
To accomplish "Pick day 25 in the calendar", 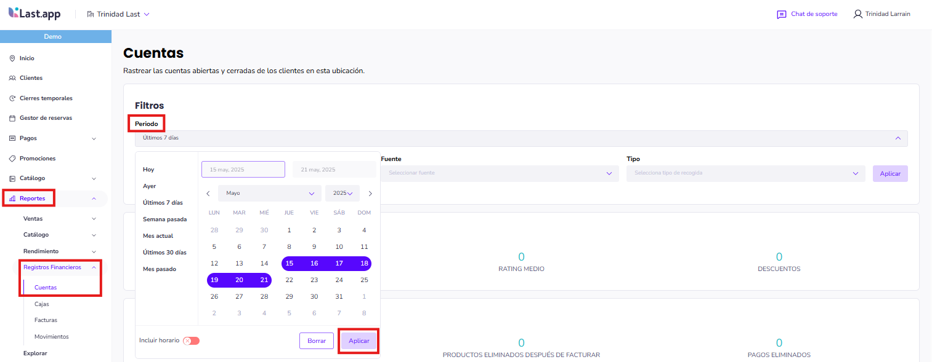I will pos(364,280).
